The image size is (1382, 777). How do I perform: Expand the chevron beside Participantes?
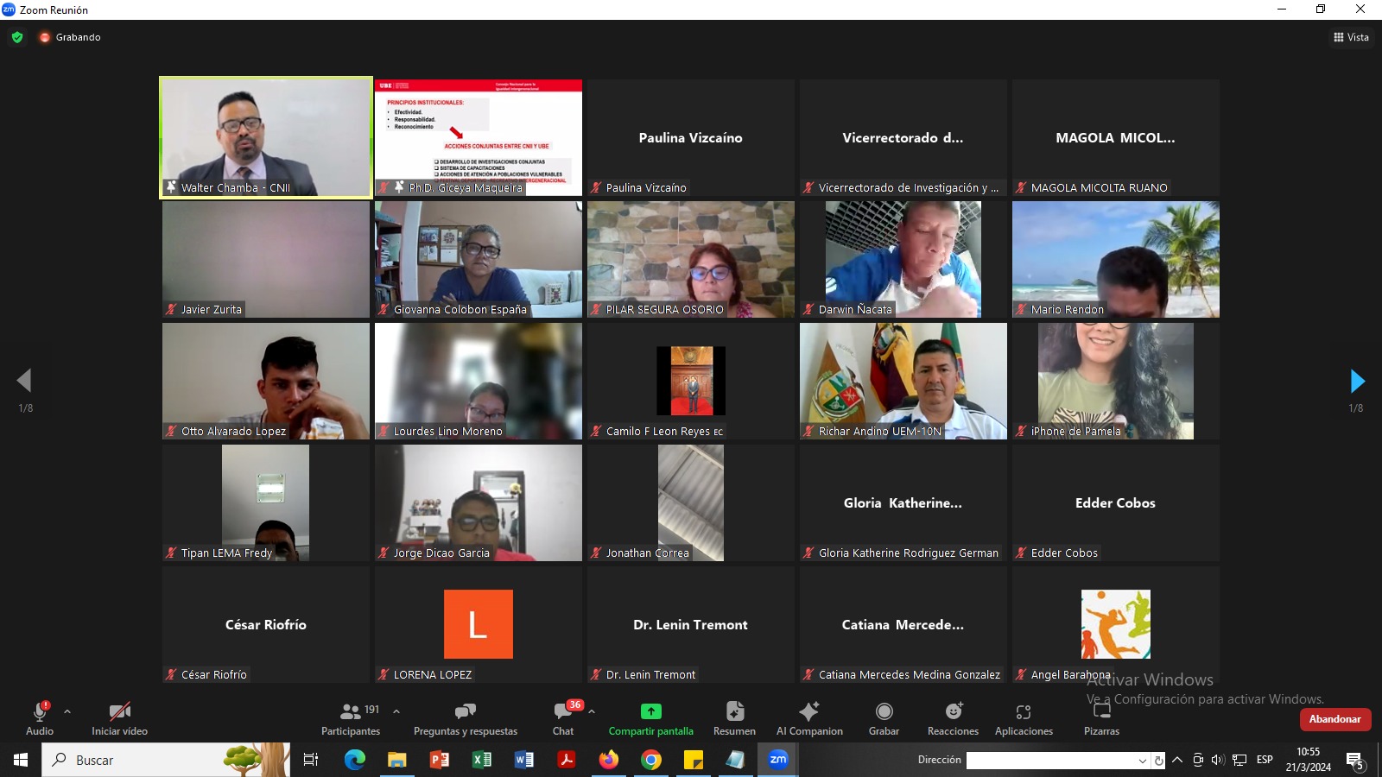(x=396, y=711)
